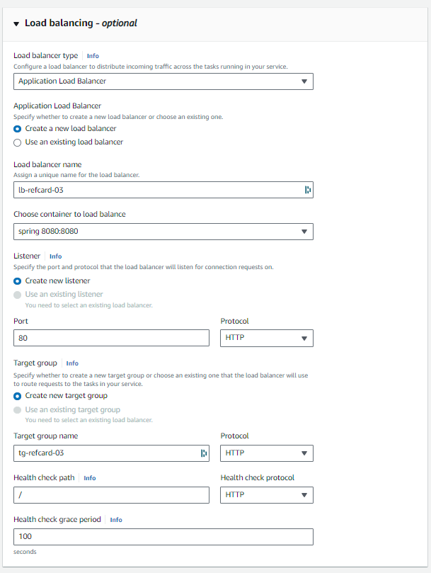Click the Health check grace period field
This screenshot has height=573, width=431.
coord(163,537)
